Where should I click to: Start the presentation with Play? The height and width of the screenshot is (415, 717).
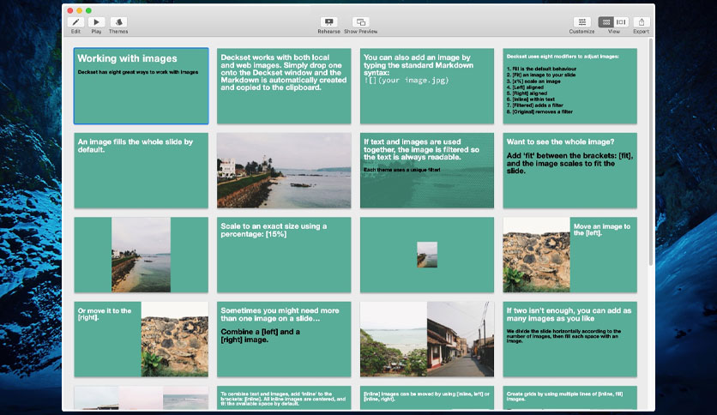(96, 22)
